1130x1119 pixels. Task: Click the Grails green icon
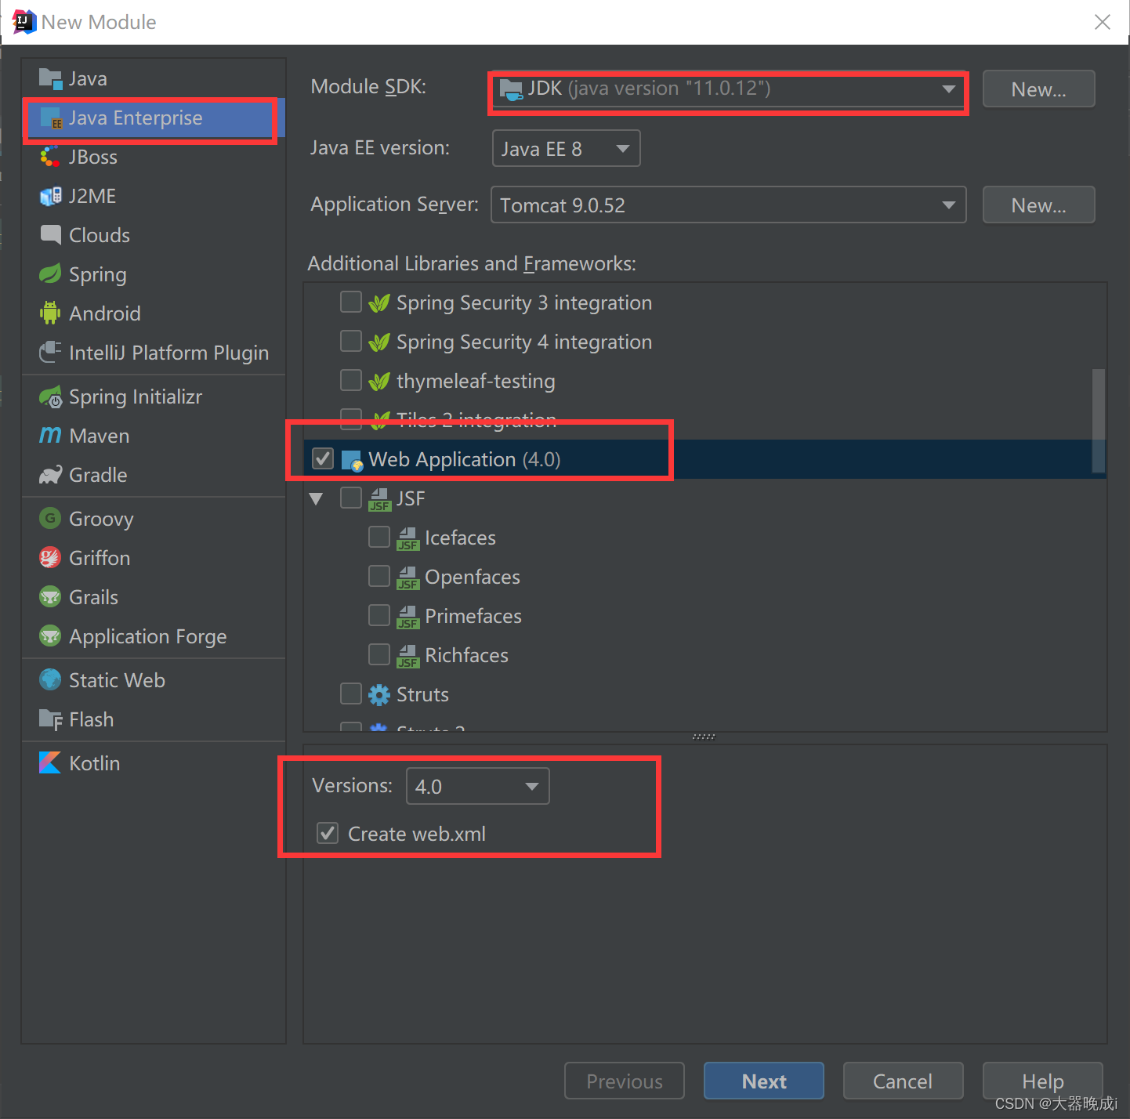[x=51, y=597]
